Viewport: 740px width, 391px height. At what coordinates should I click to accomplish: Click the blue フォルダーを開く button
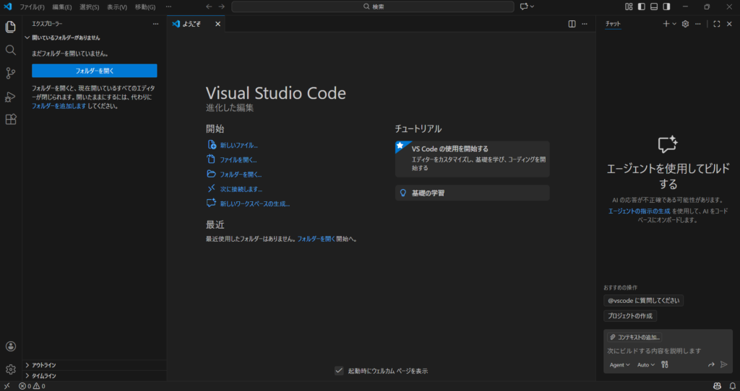coord(94,71)
